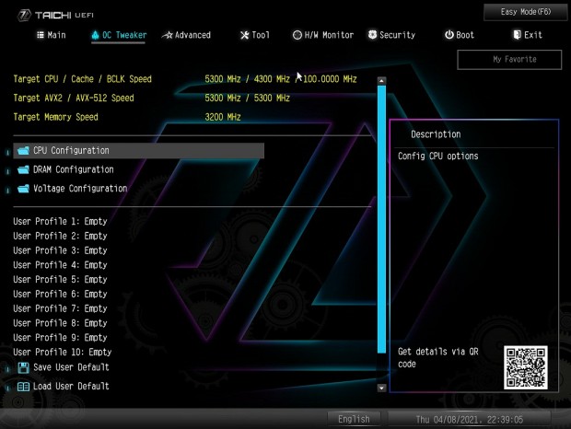Screen dimensions: 571x429
Task: Click the date and time display
Action: (x=470, y=420)
